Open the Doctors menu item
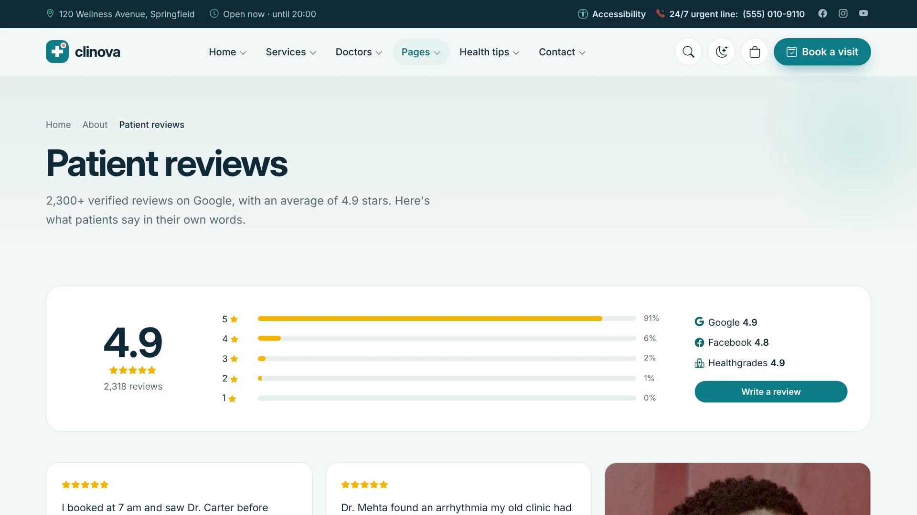 [359, 52]
